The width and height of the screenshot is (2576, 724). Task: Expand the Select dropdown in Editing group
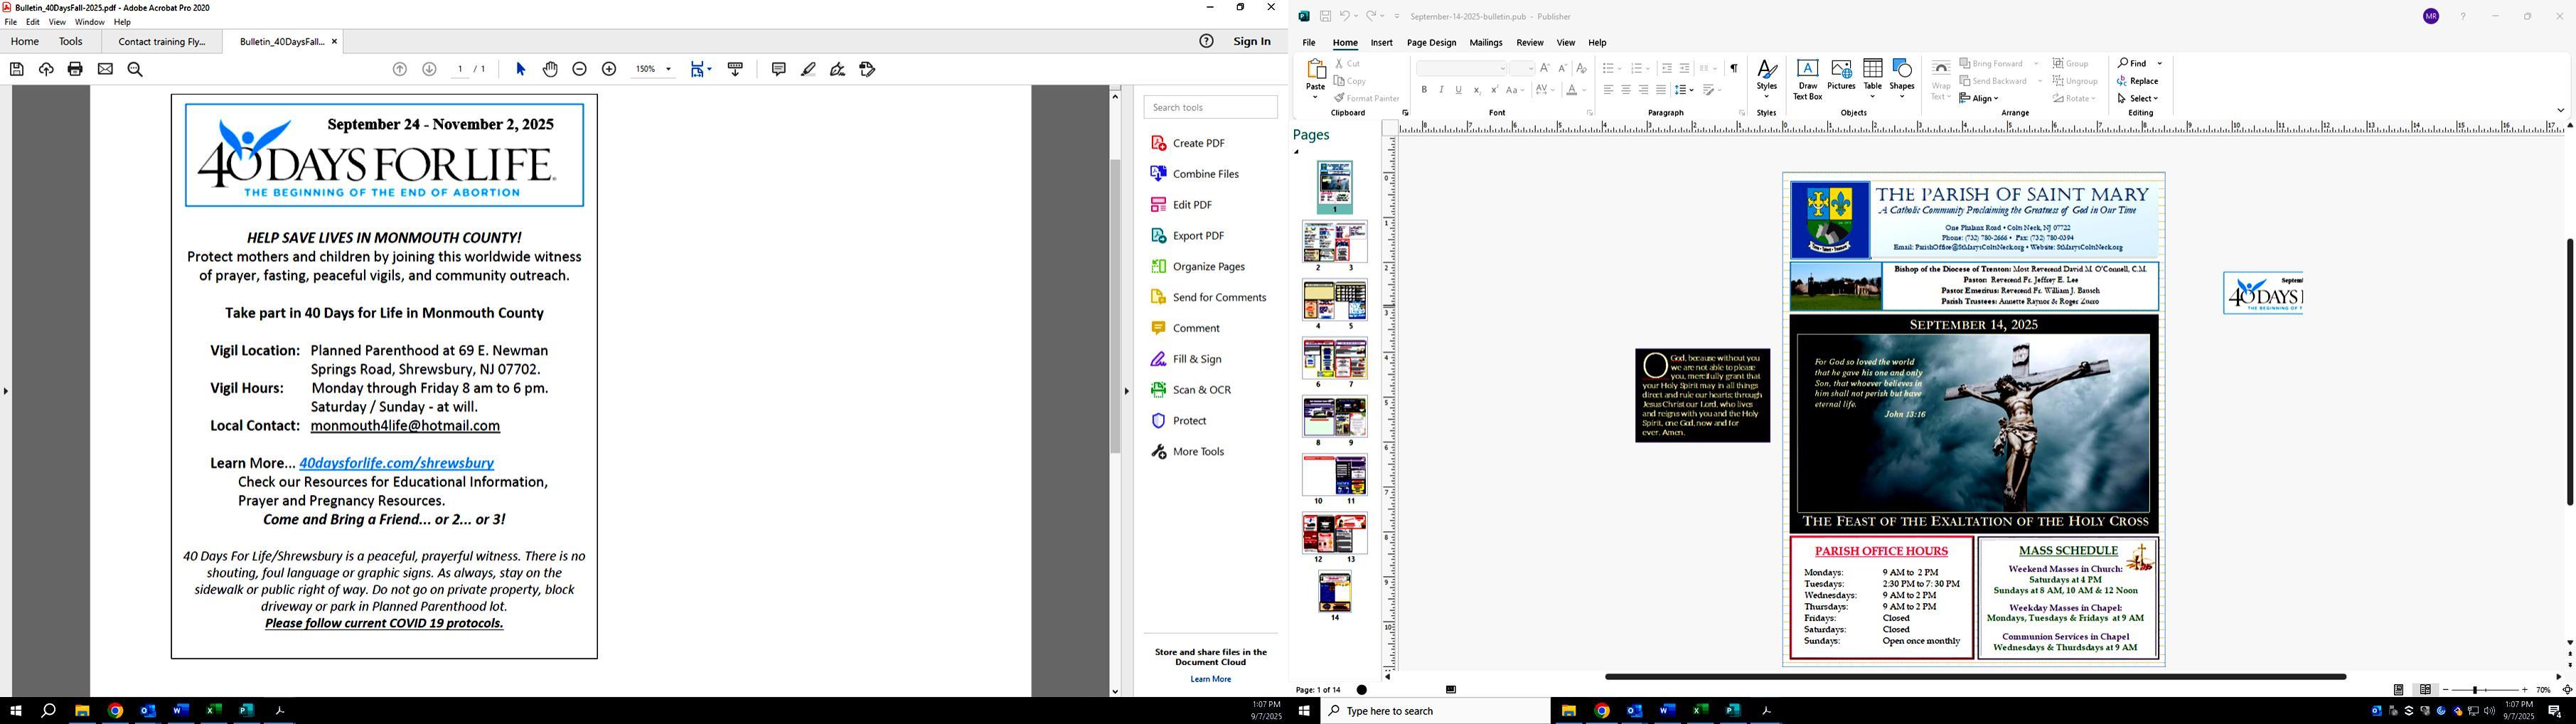pos(2138,98)
